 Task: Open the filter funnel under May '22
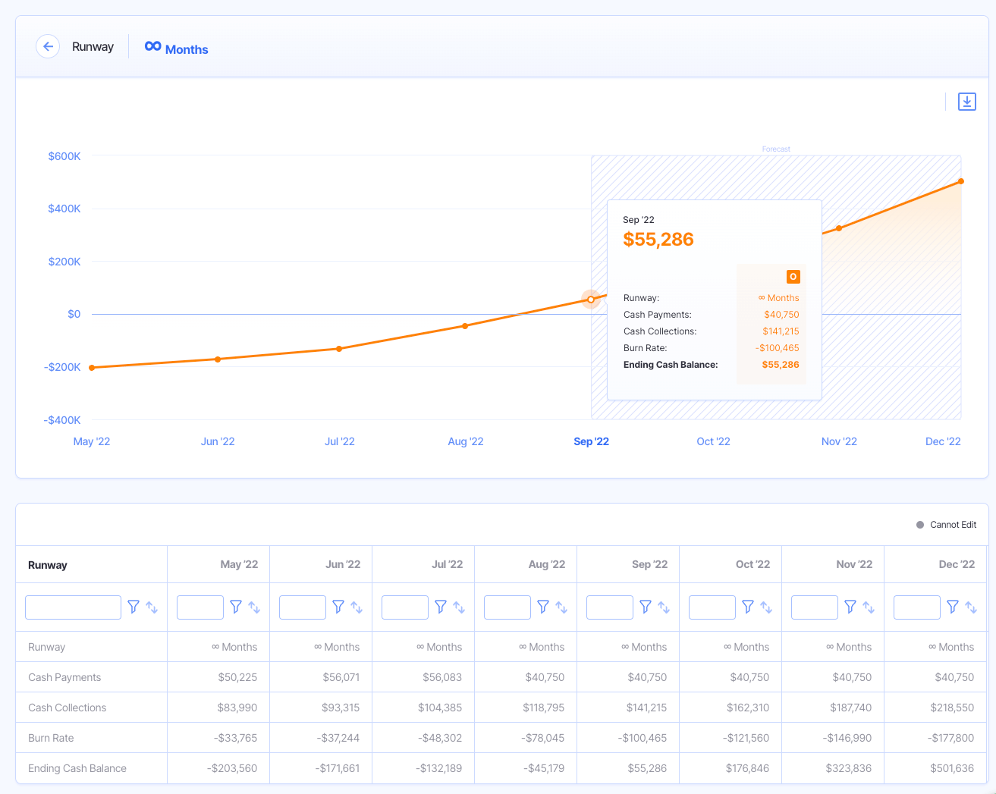(x=235, y=607)
